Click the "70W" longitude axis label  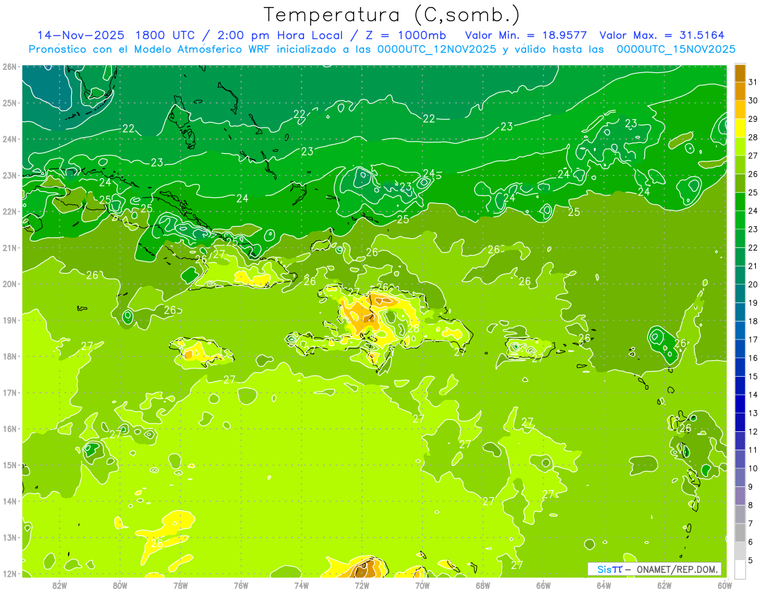(422, 585)
